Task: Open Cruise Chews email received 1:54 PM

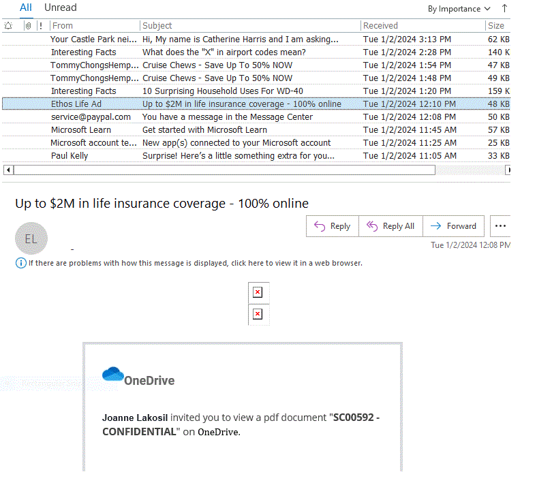Action: (x=256, y=65)
